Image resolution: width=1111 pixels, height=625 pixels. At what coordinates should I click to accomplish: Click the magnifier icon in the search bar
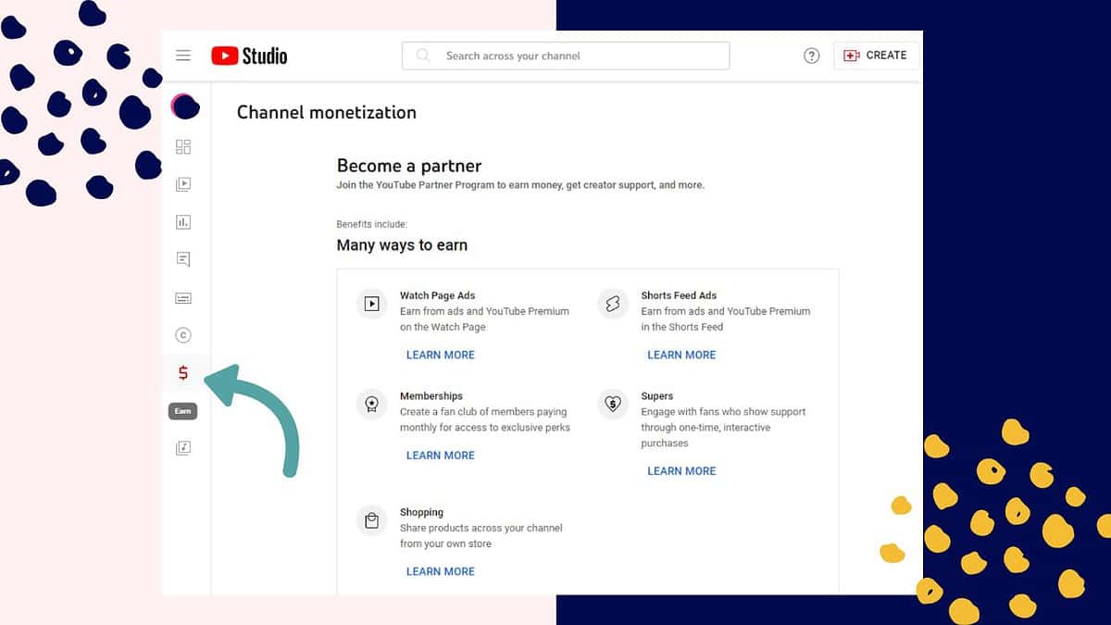click(x=423, y=56)
